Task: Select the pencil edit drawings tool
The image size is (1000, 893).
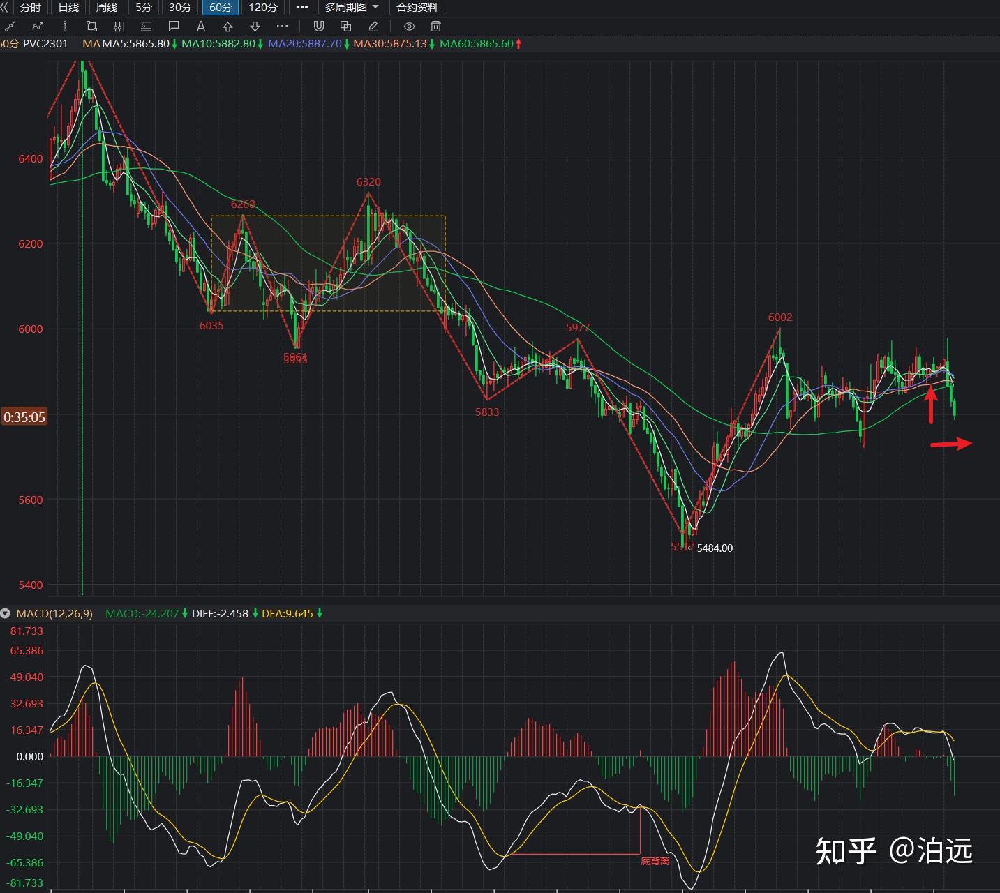Action: point(373,27)
